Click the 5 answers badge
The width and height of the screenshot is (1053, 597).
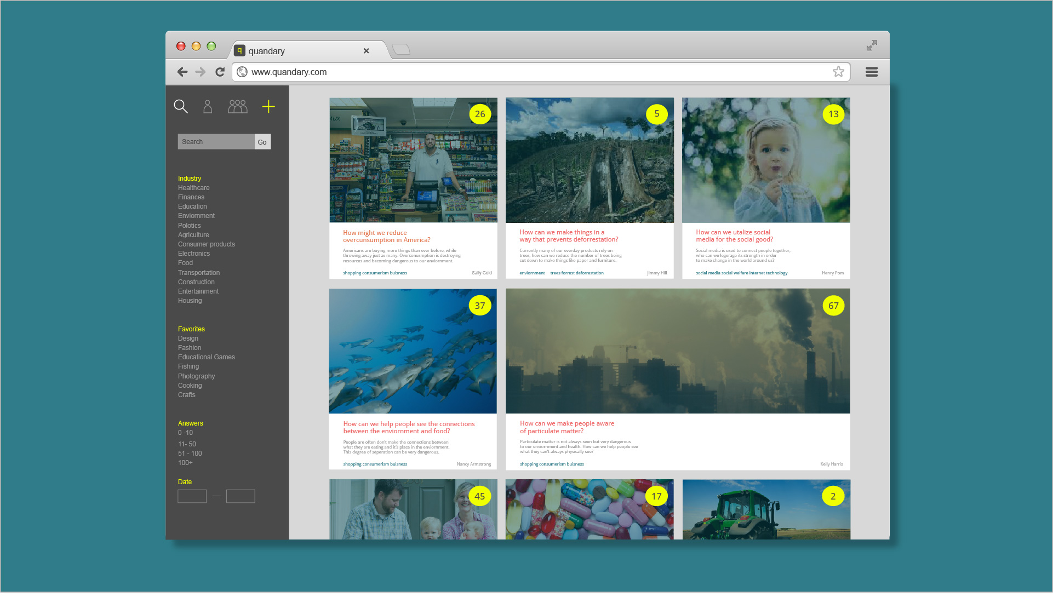pos(656,114)
